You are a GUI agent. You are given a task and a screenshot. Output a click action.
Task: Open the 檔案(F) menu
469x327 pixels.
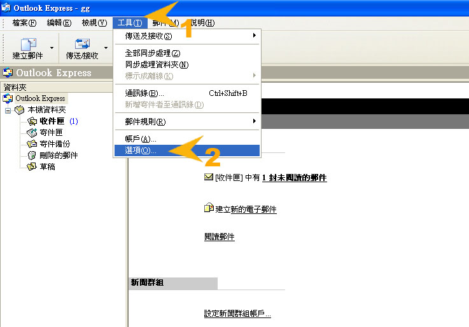[x=25, y=23]
